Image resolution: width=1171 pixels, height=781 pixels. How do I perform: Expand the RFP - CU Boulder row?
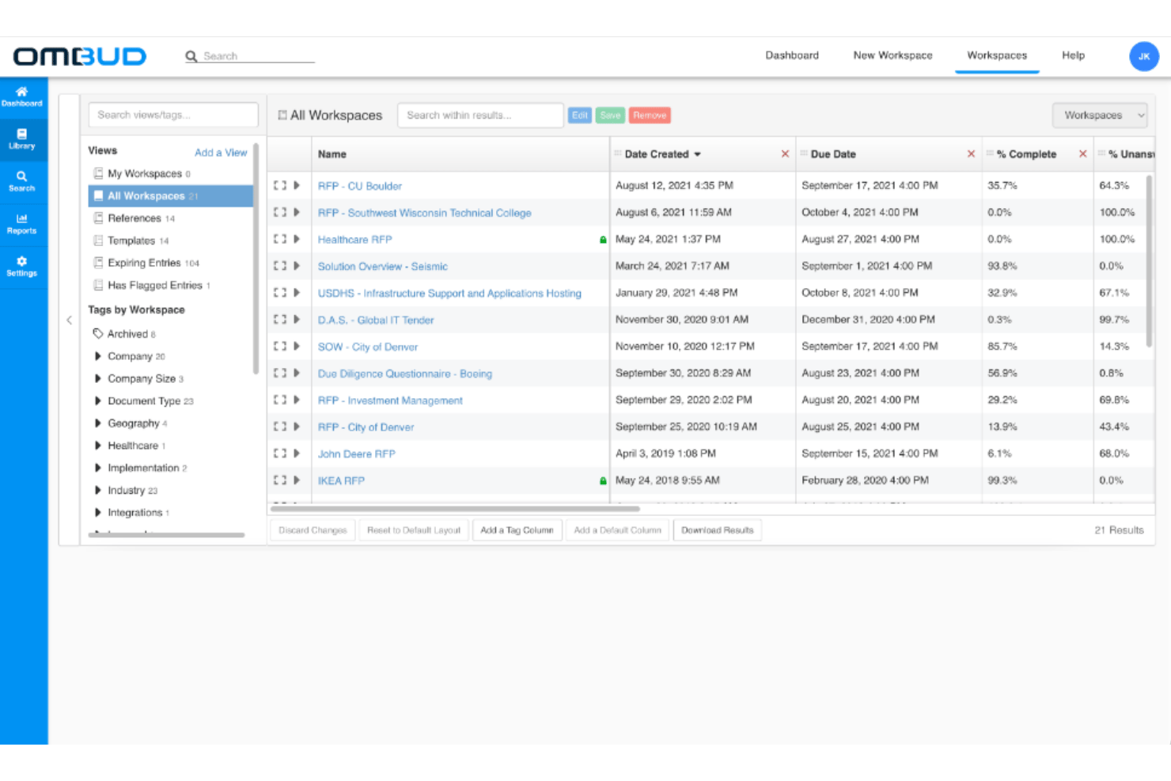[x=297, y=185]
